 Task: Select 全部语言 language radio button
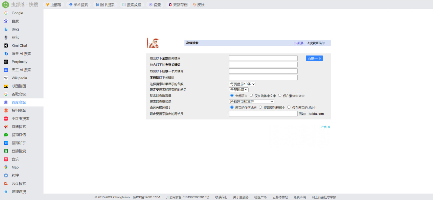point(232,95)
